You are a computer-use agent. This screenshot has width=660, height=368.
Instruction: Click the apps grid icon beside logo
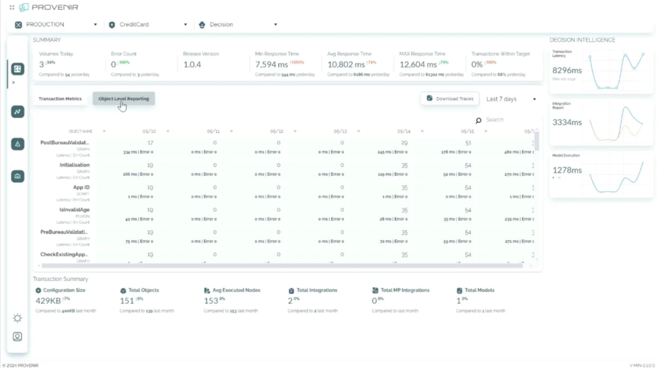12,7
